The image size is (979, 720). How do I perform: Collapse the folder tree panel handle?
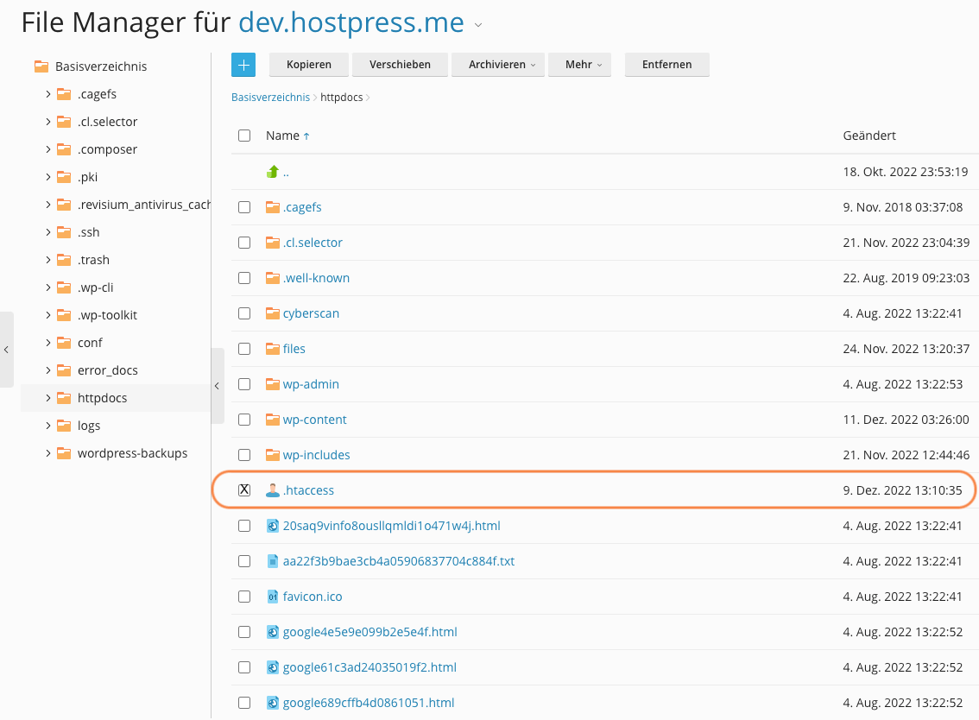[217, 386]
